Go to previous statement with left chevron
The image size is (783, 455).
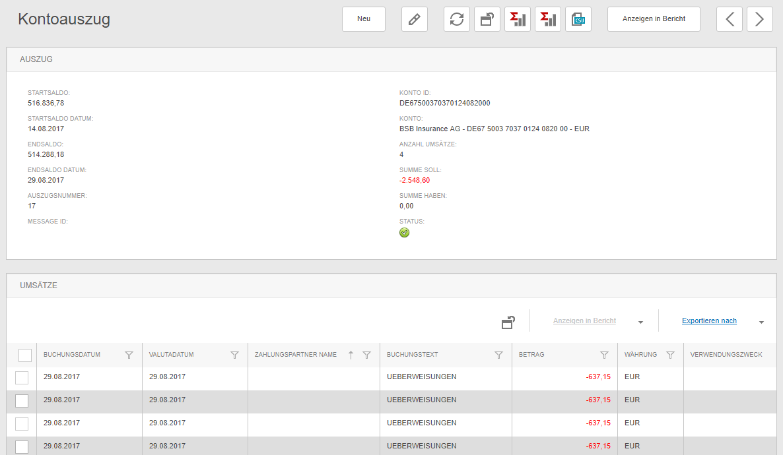click(x=730, y=19)
